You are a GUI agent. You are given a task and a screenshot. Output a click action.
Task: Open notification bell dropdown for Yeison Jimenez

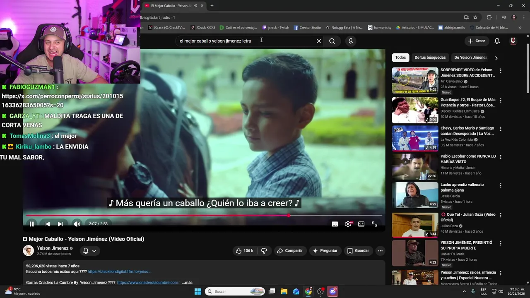[90, 251]
